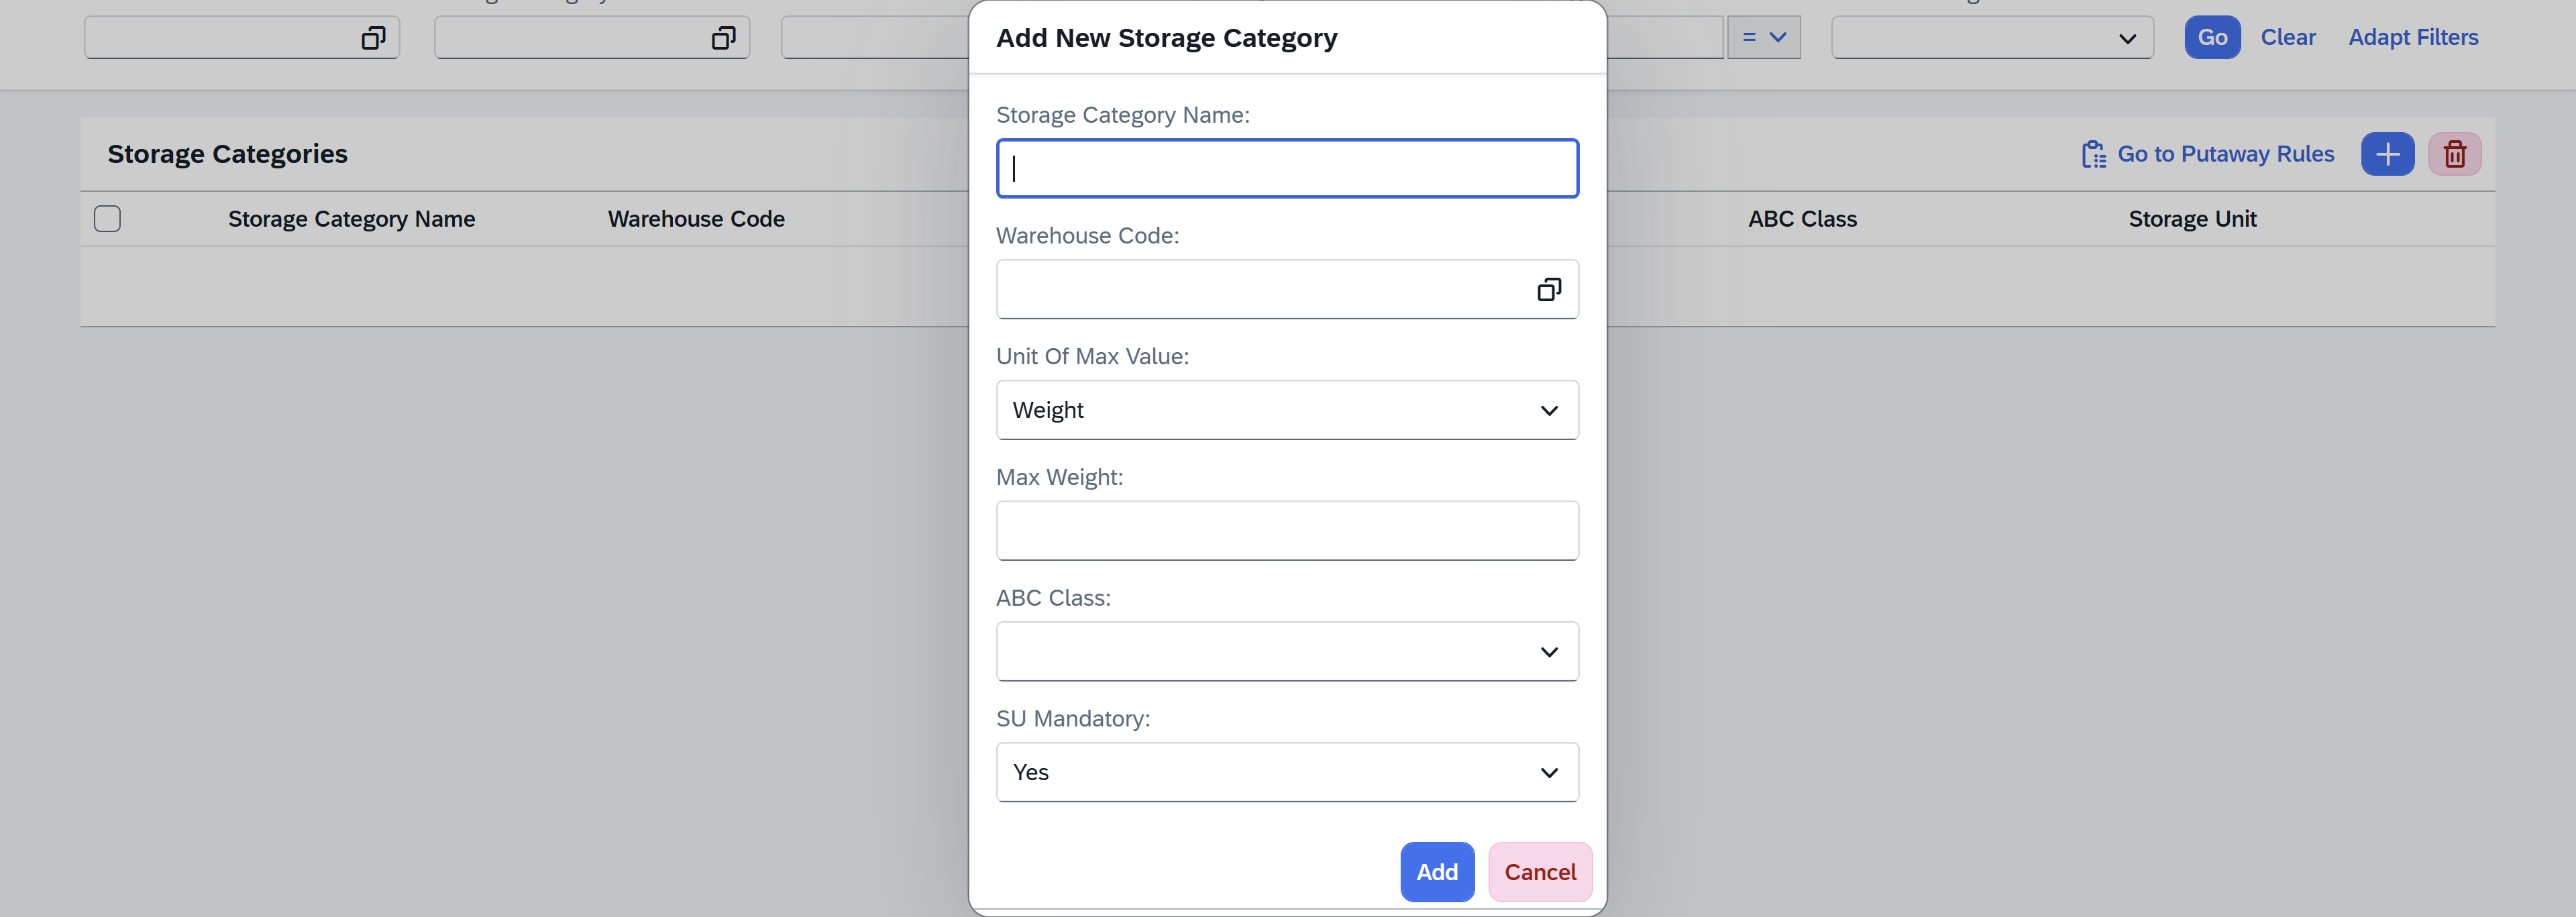Expand the rightmost filter bar dropdown

tap(2126, 38)
